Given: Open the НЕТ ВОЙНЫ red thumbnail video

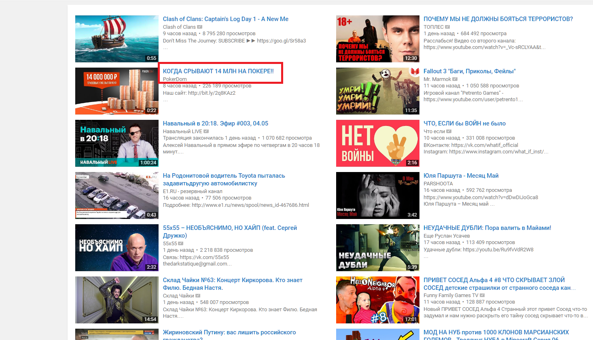Looking at the screenshot, I should (x=377, y=143).
